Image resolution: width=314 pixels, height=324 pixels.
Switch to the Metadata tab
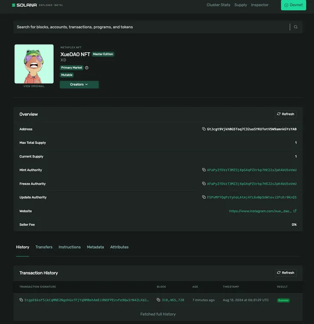[x=95, y=247]
